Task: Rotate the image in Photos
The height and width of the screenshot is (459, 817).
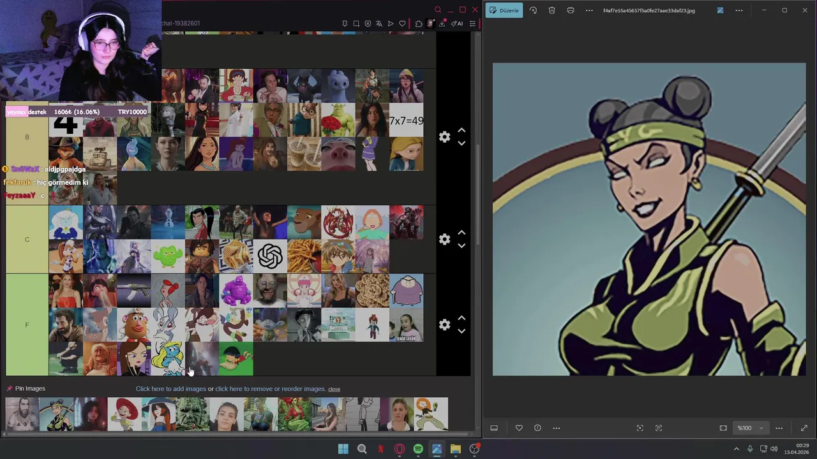Action: point(534,10)
